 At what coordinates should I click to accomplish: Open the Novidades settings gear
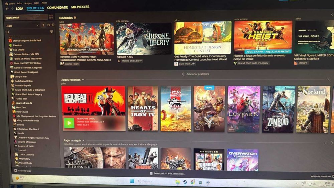coord(75,18)
